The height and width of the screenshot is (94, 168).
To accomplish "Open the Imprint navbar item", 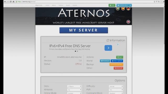I will [75, 5].
